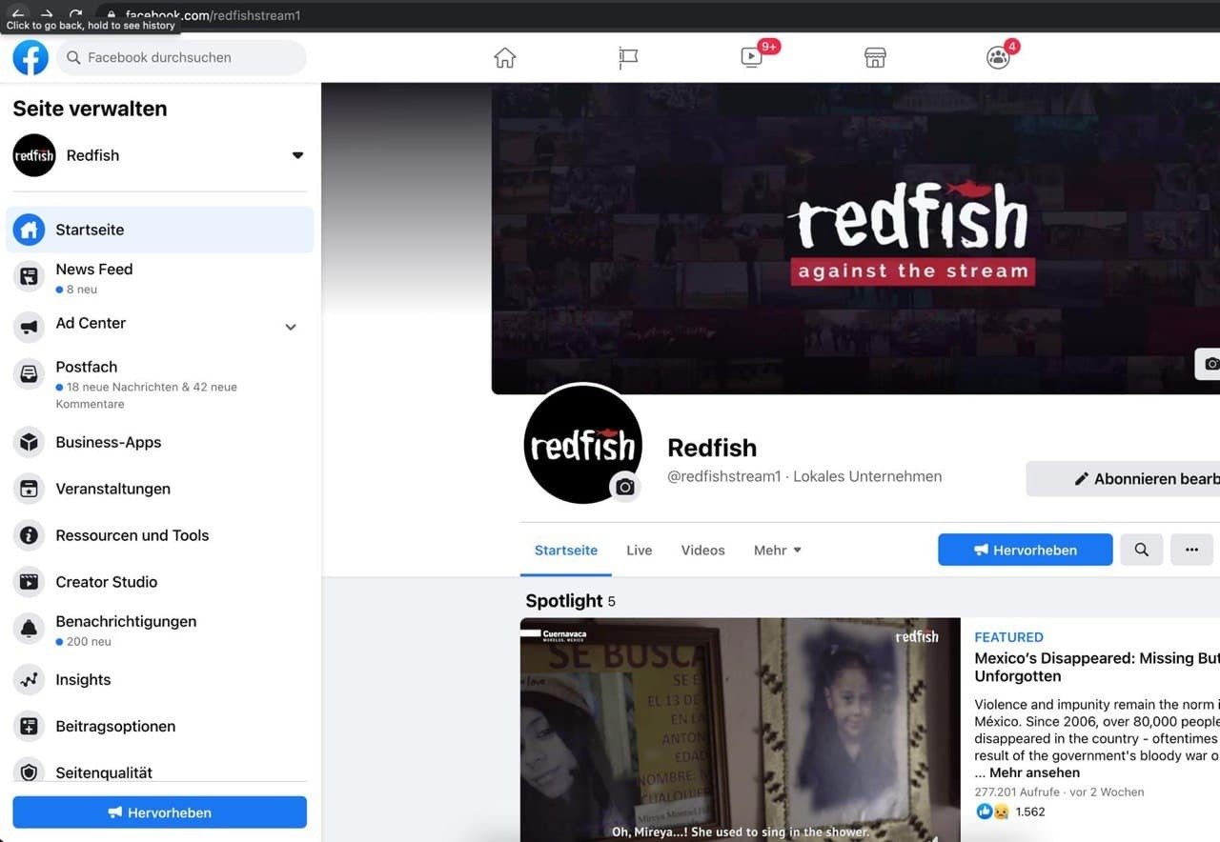Click the Facebook durchsuchen search field

point(182,57)
